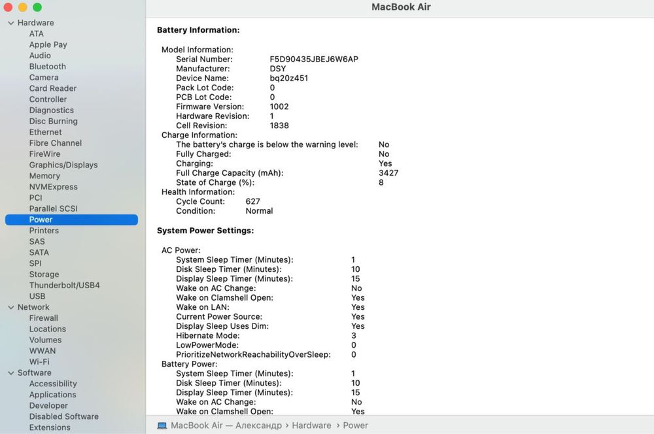Click the Cell Revision value 1838
The height and width of the screenshot is (434, 654).
pos(279,125)
